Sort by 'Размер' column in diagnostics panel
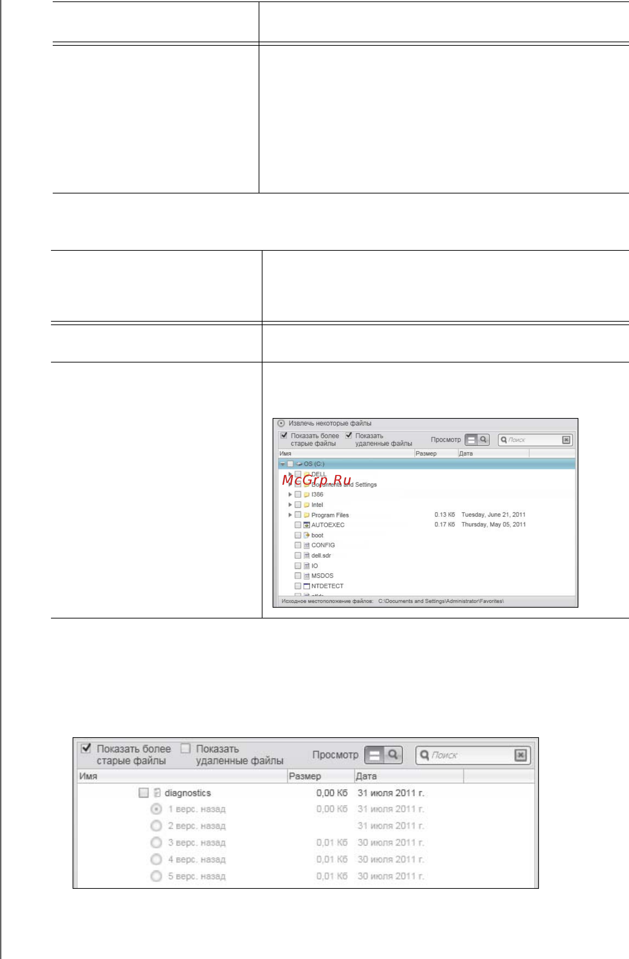This screenshot has width=629, height=959. coord(320,776)
